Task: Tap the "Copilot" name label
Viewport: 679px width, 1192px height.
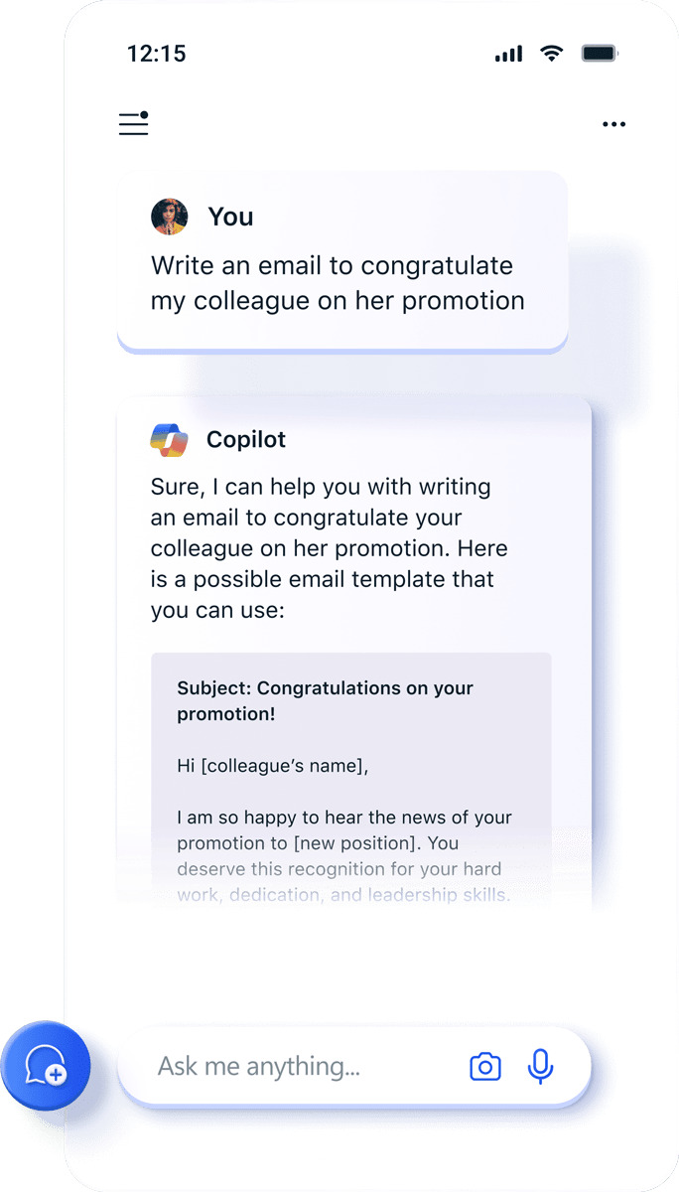Action: (246, 439)
